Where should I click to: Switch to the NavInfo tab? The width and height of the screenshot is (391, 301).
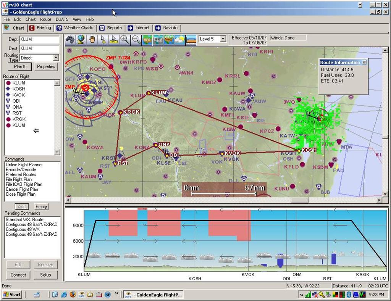(x=166, y=28)
